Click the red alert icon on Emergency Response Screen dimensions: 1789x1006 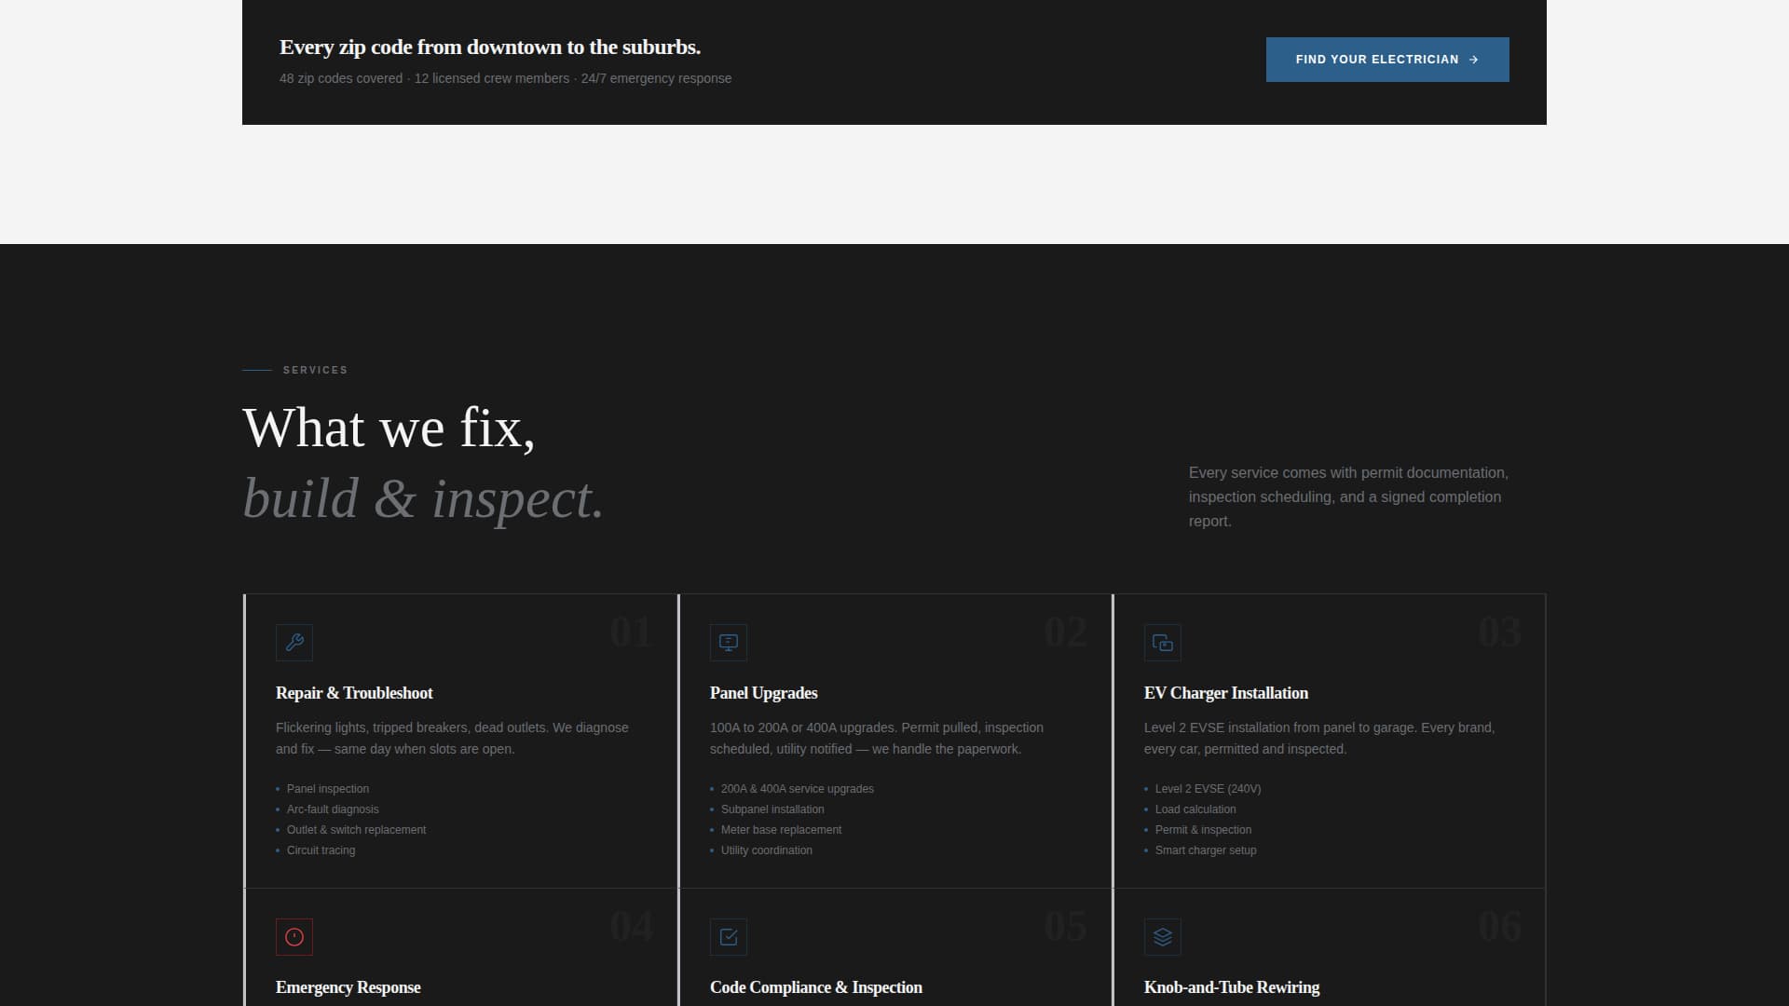coord(294,937)
